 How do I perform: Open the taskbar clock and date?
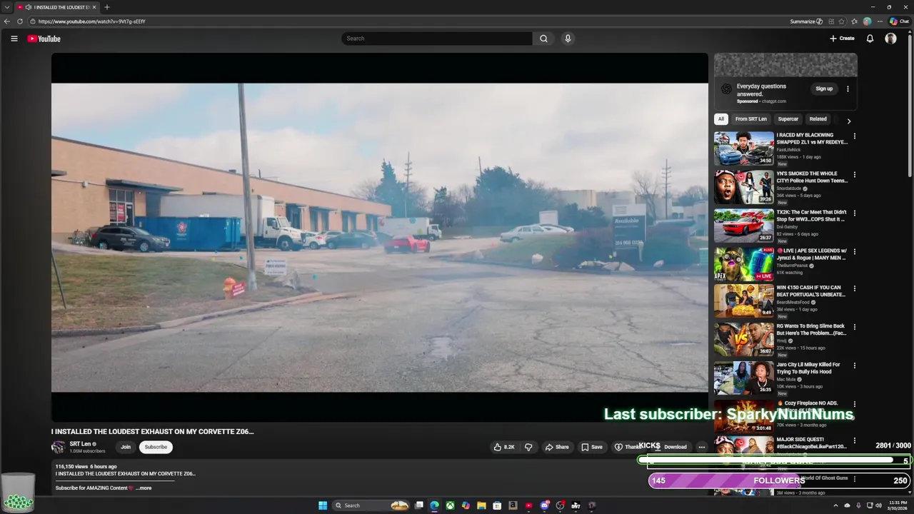[897, 505]
